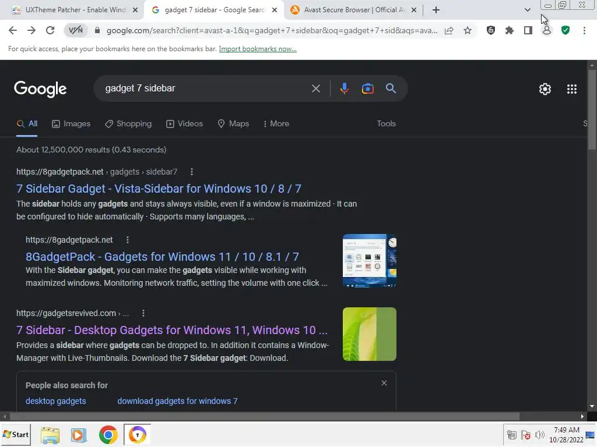Go forward to the next page
The image size is (597, 447).
[x=31, y=30]
